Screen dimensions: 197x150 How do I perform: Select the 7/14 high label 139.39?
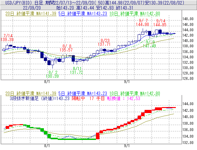pos(7,39)
